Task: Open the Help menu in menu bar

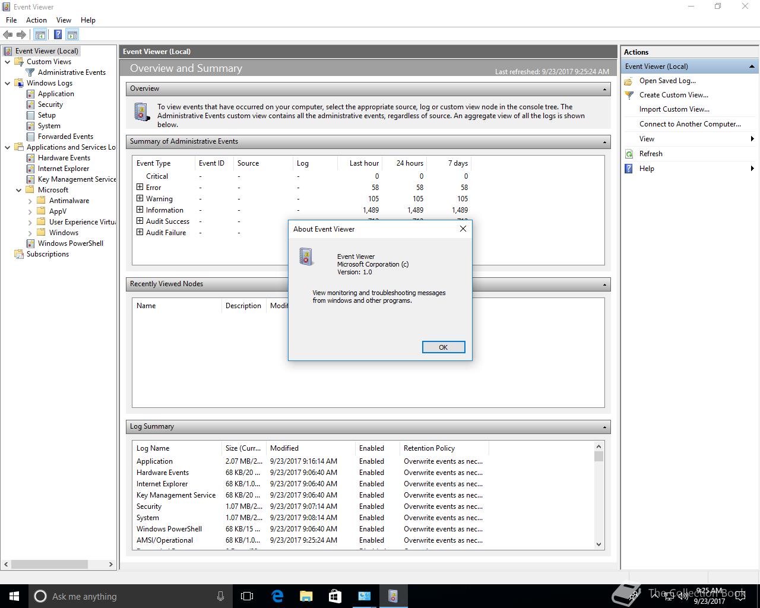Action: click(88, 20)
